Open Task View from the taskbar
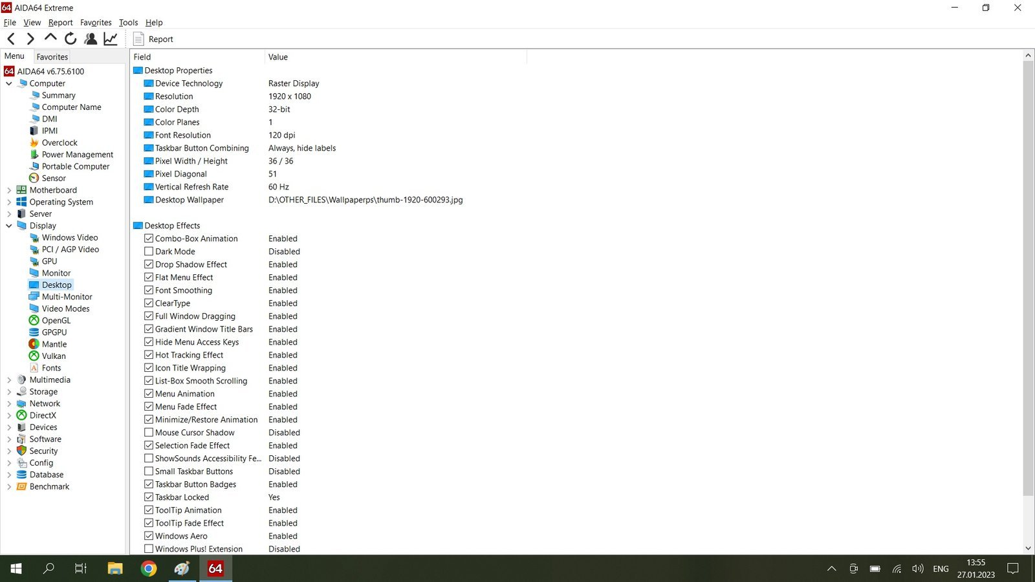Viewport: 1035px width, 582px height. click(x=81, y=568)
